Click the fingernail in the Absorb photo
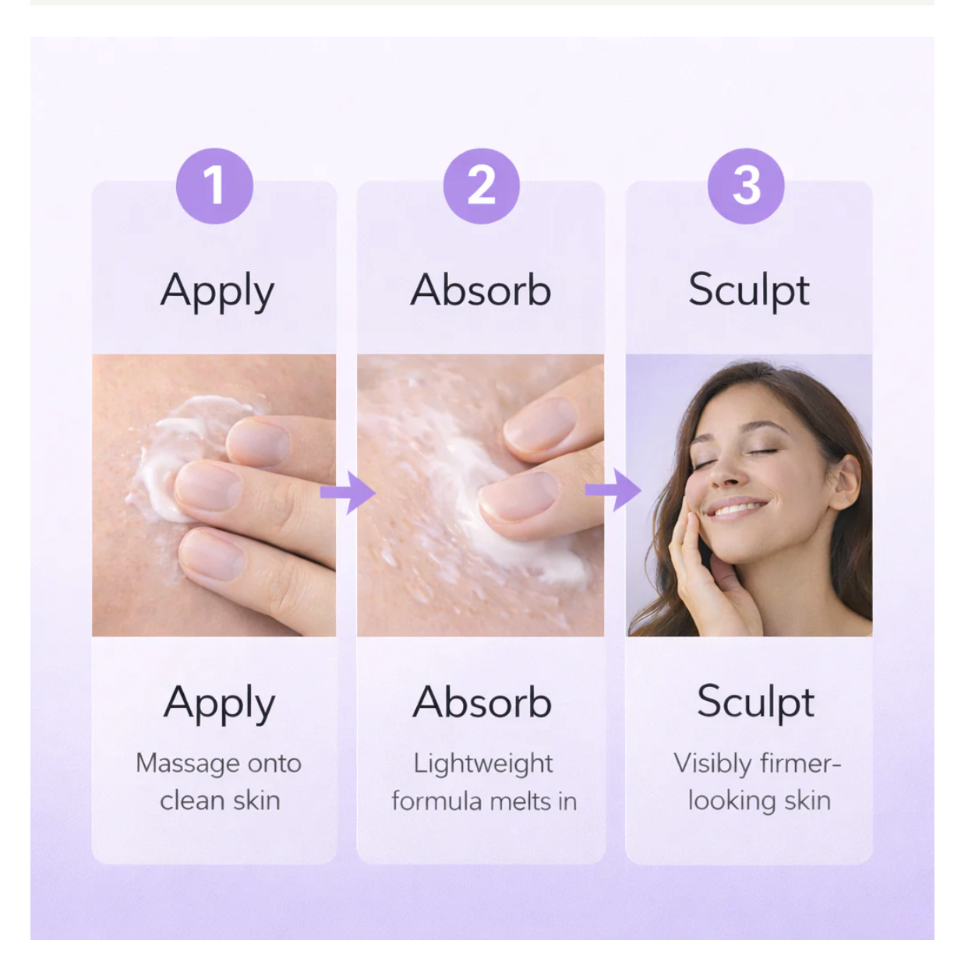 click(518, 496)
